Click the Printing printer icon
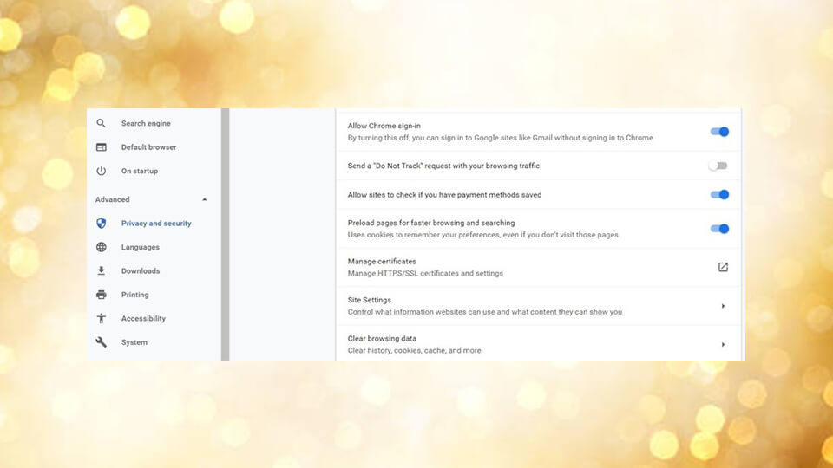Image resolution: width=833 pixels, height=468 pixels. click(101, 295)
